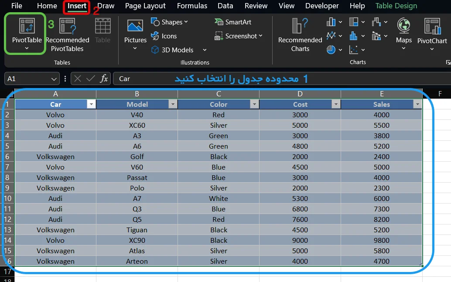The width and height of the screenshot is (451, 282).
Task: Switch to the Home tab
Action: (47, 6)
